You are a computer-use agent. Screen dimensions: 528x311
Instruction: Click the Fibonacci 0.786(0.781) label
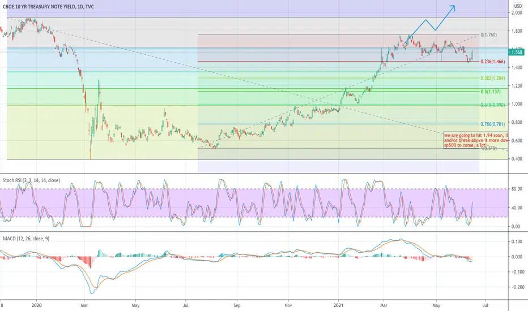tap(493, 124)
